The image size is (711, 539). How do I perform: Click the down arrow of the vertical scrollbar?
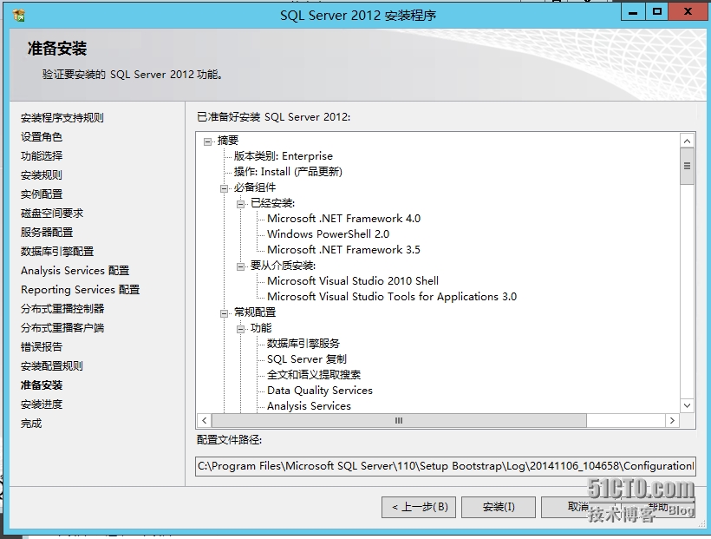point(686,405)
